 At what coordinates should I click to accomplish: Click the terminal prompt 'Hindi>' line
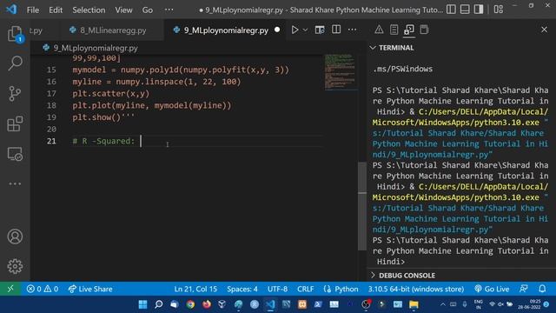[x=390, y=262]
